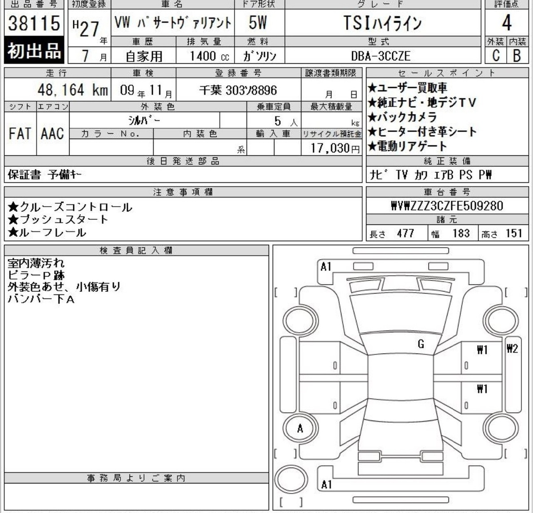
Task: Select the exterior color シルバー
Action: coord(145,120)
